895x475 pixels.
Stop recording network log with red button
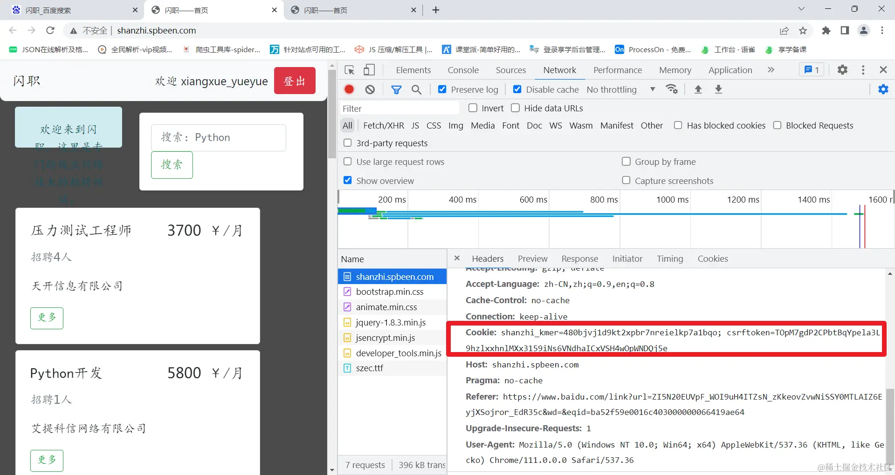point(349,89)
